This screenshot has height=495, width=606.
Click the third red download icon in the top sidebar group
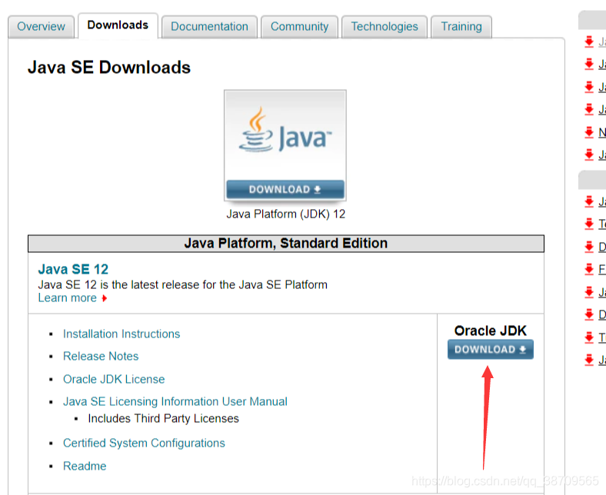click(589, 87)
